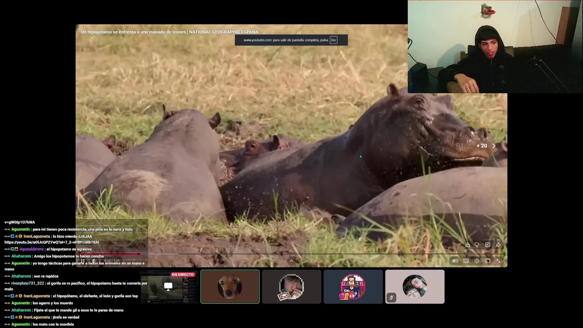This screenshot has width=583, height=328.
Task: Click the 'EN DIRECTO' live badge
Action: coord(183,275)
